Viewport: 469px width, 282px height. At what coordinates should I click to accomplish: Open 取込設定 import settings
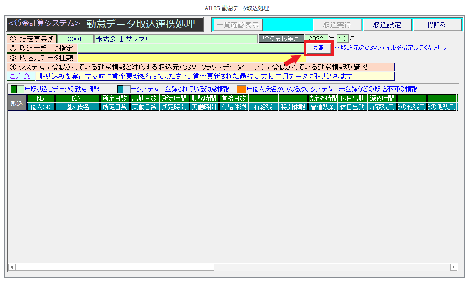[387, 25]
